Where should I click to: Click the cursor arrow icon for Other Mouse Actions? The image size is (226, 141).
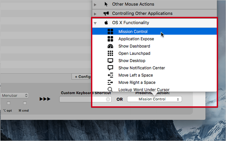click(x=106, y=4)
